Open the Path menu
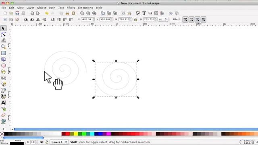Screen dimensions: 258x145 tap(52, 8)
